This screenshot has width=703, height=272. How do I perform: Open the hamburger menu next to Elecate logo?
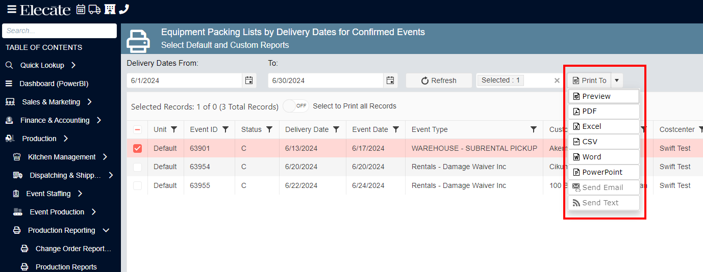tap(11, 9)
